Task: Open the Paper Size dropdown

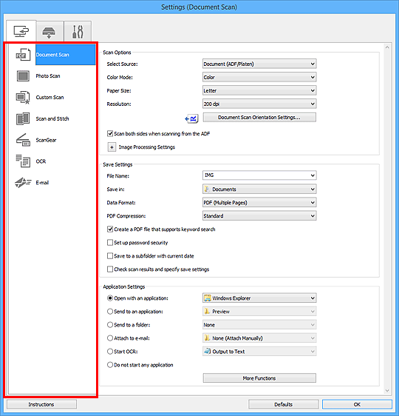Action: pos(259,90)
